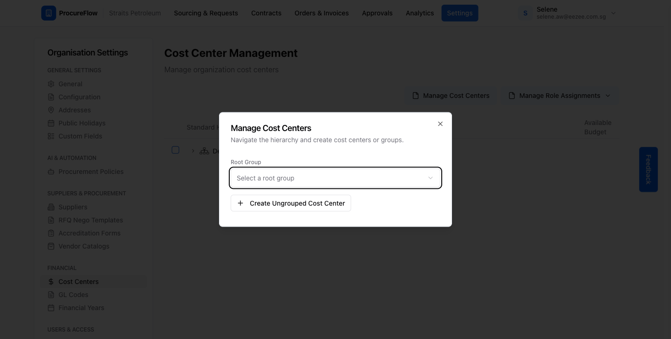Go to Financial Years settings
Image resolution: width=671 pixels, height=339 pixels.
coord(81,308)
